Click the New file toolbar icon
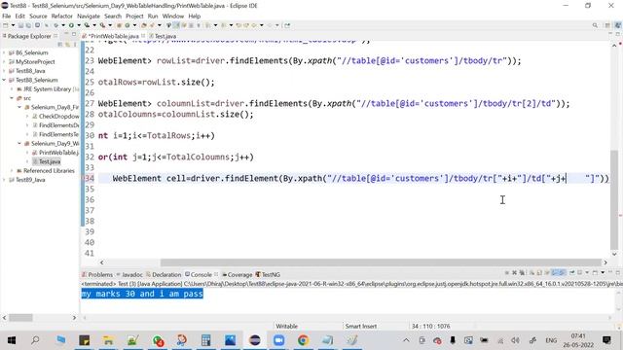The width and height of the screenshot is (623, 350). tap(6, 25)
